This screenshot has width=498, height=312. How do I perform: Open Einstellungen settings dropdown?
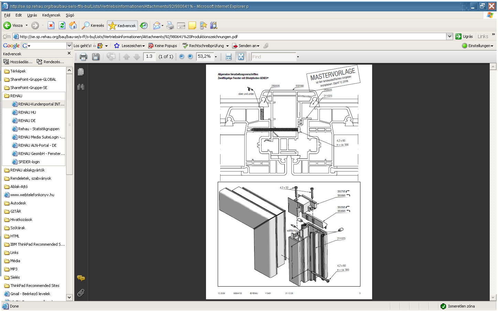pos(477,46)
